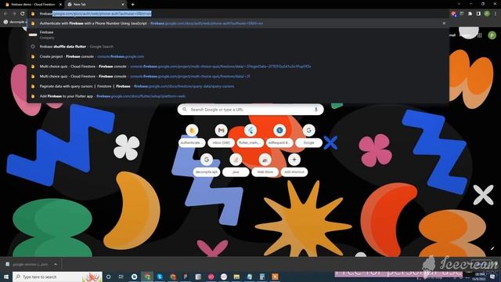The image size is (501, 282).
Task: Open the Gmail Inbox (348) shortcut
Action: [221, 136]
